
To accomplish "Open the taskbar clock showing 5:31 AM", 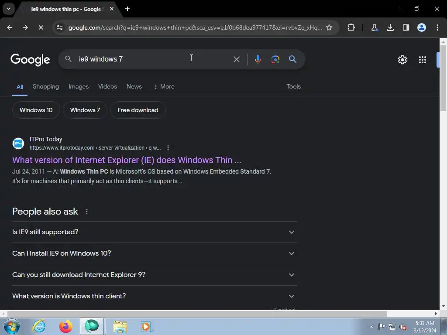I will [x=425, y=327].
